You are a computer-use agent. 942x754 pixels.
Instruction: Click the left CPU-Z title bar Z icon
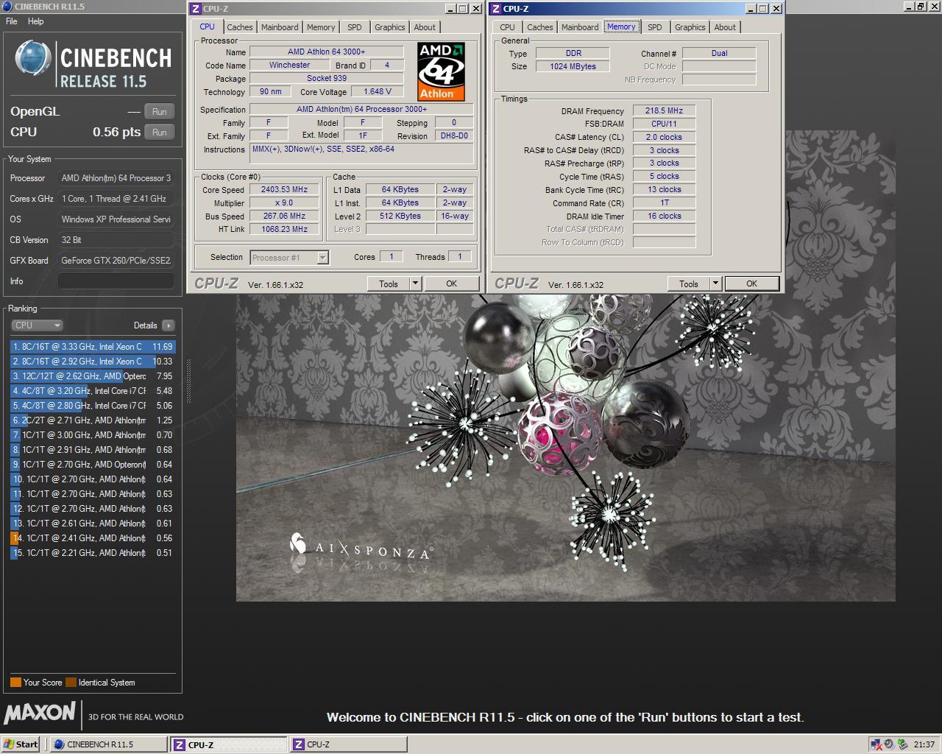click(195, 9)
